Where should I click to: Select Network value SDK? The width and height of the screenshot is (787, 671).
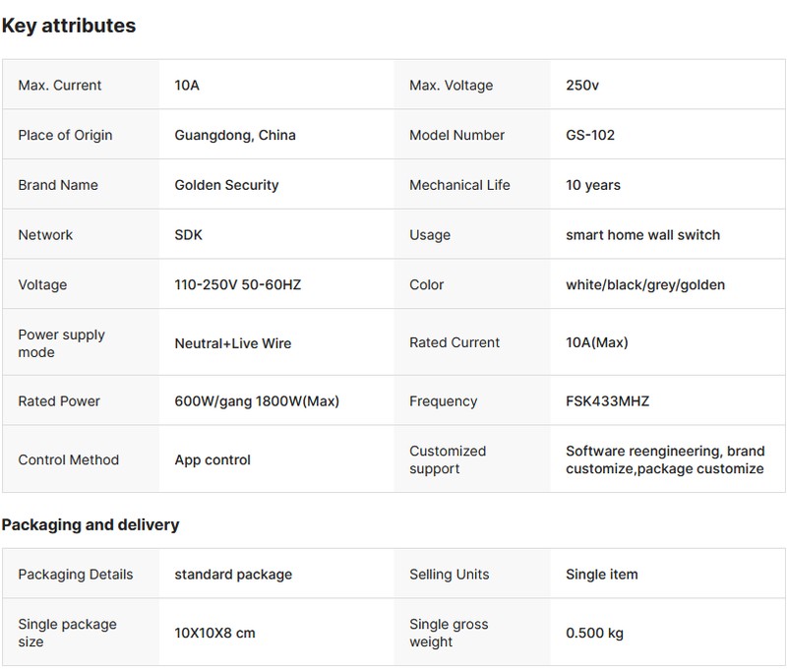[x=191, y=235]
